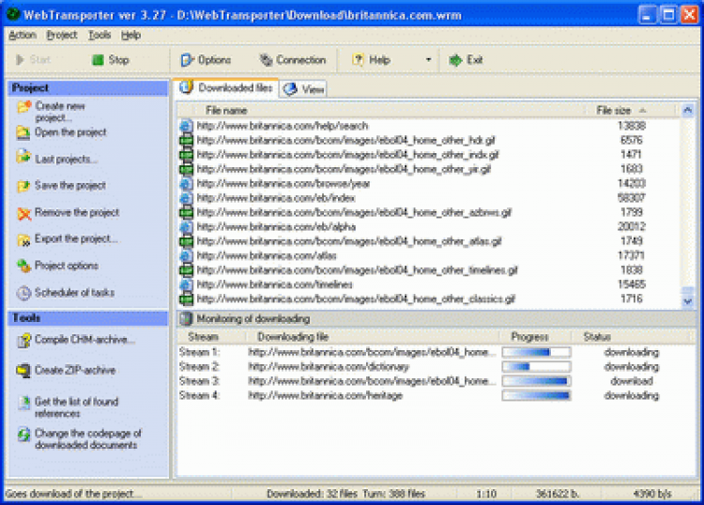Open the Action menu
This screenshot has height=505, width=704.
(23, 35)
